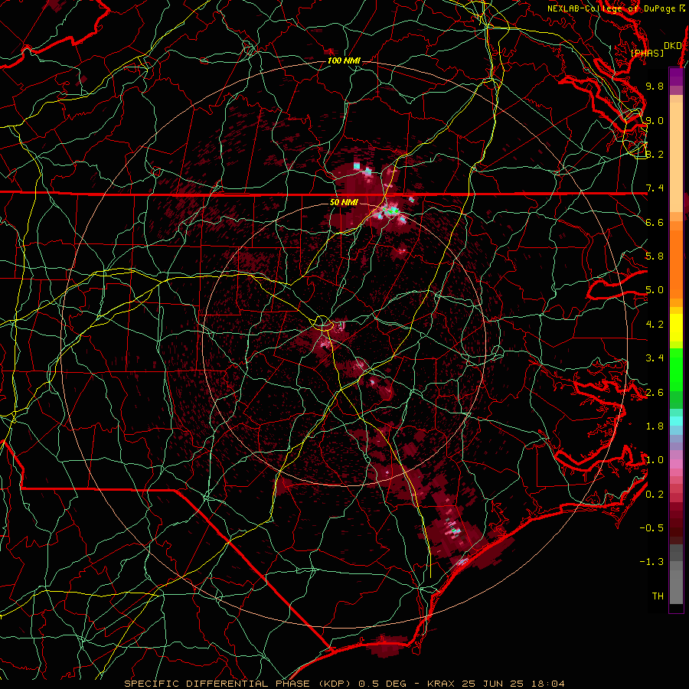Pick the bright green swatch on the color bar

click(x=676, y=368)
